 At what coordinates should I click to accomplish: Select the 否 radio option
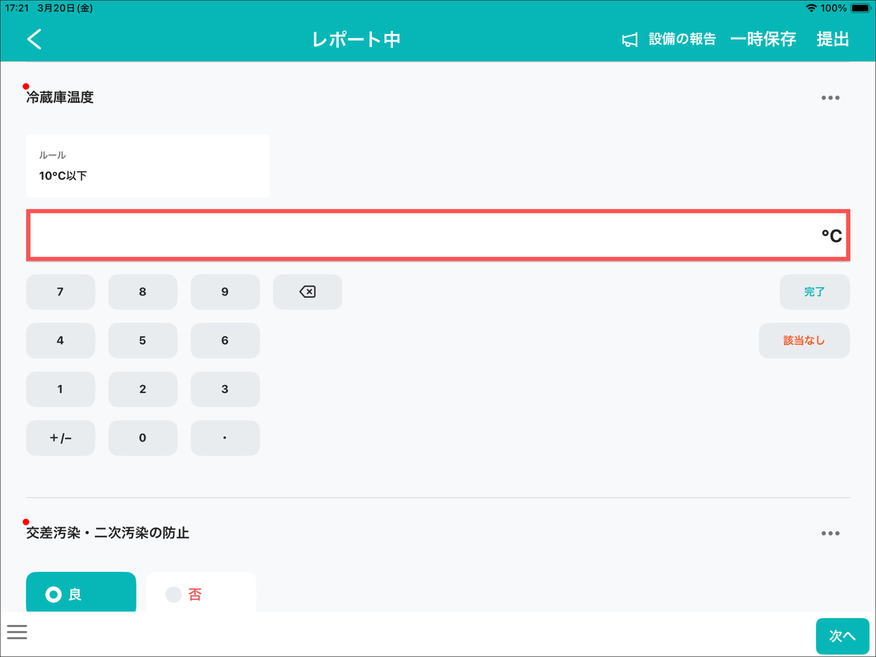[x=201, y=594]
